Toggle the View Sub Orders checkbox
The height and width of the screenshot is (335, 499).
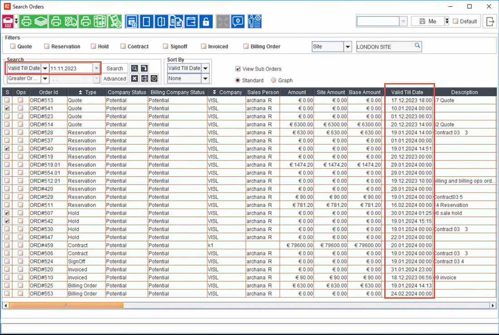click(x=238, y=69)
